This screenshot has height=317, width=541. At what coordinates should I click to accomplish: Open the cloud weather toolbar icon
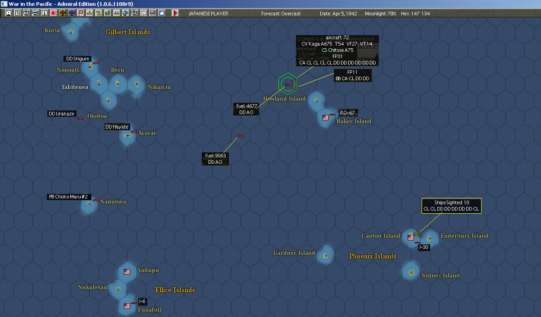pyautogui.click(x=162, y=13)
